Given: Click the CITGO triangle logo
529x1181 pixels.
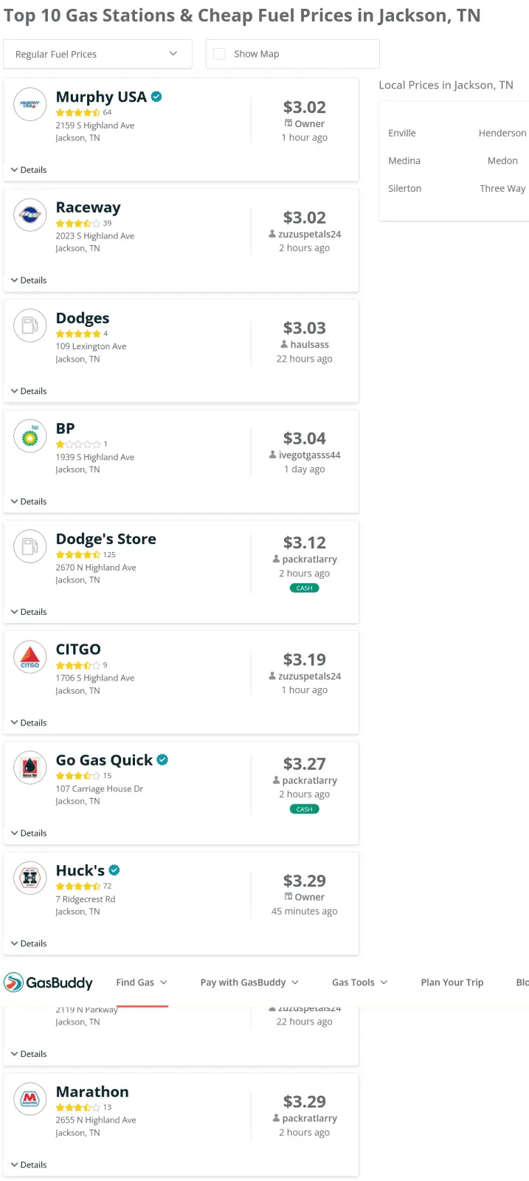Looking at the screenshot, I should coord(30,657).
